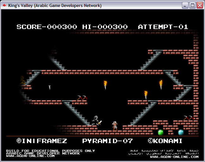The width and height of the screenshot is (205, 162).
Task: Click the green jewel at the bottom
Action: point(160,132)
